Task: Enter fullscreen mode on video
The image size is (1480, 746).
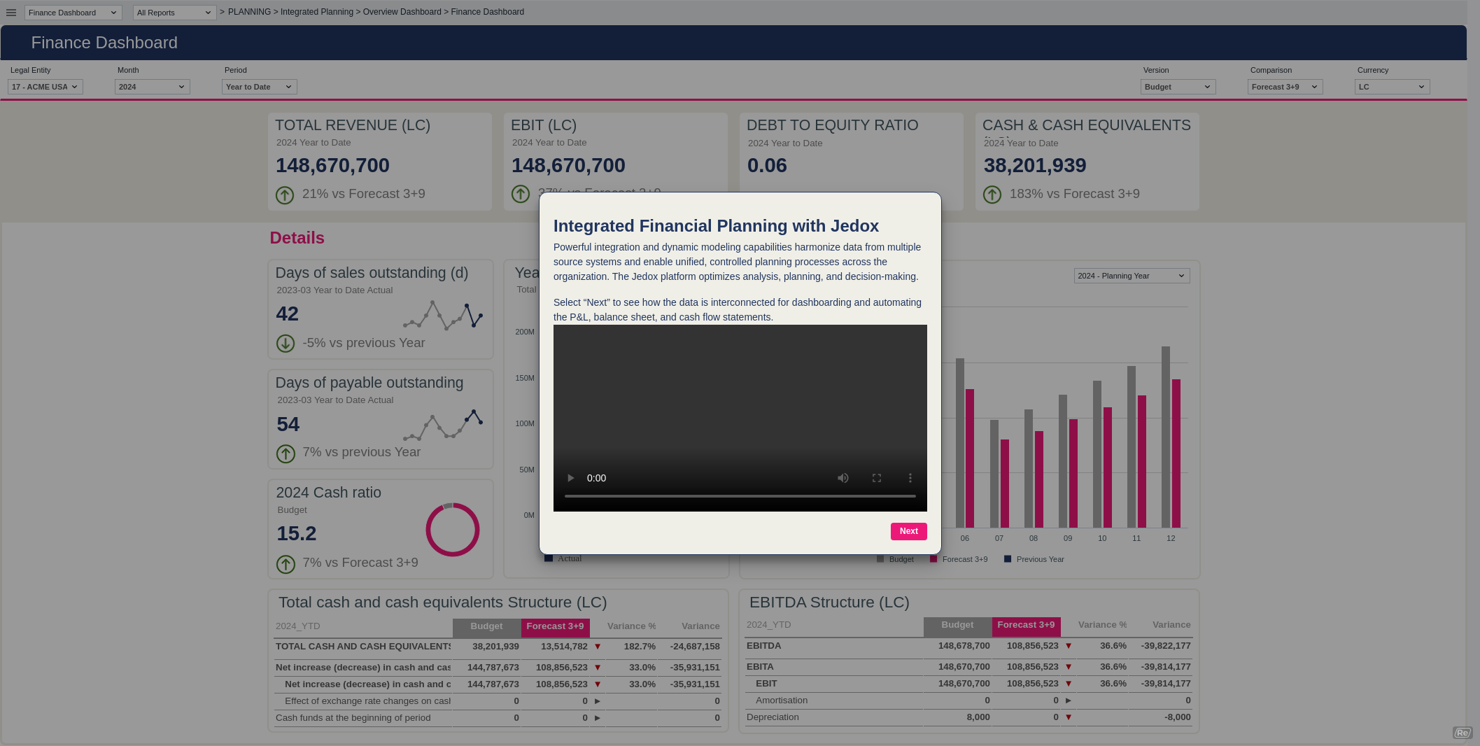Action: pos(876,478)
